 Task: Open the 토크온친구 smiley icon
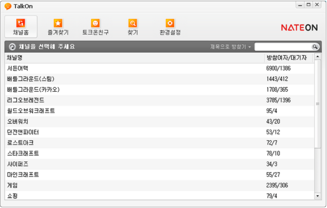[95, 23]
